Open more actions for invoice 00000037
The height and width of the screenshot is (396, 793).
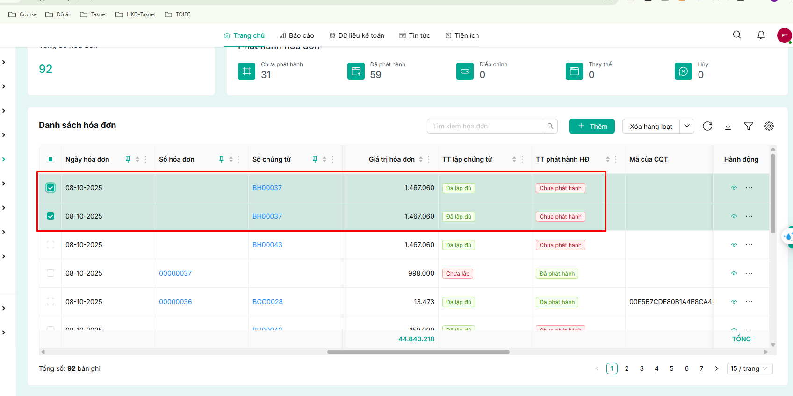[x=749, y=273]
